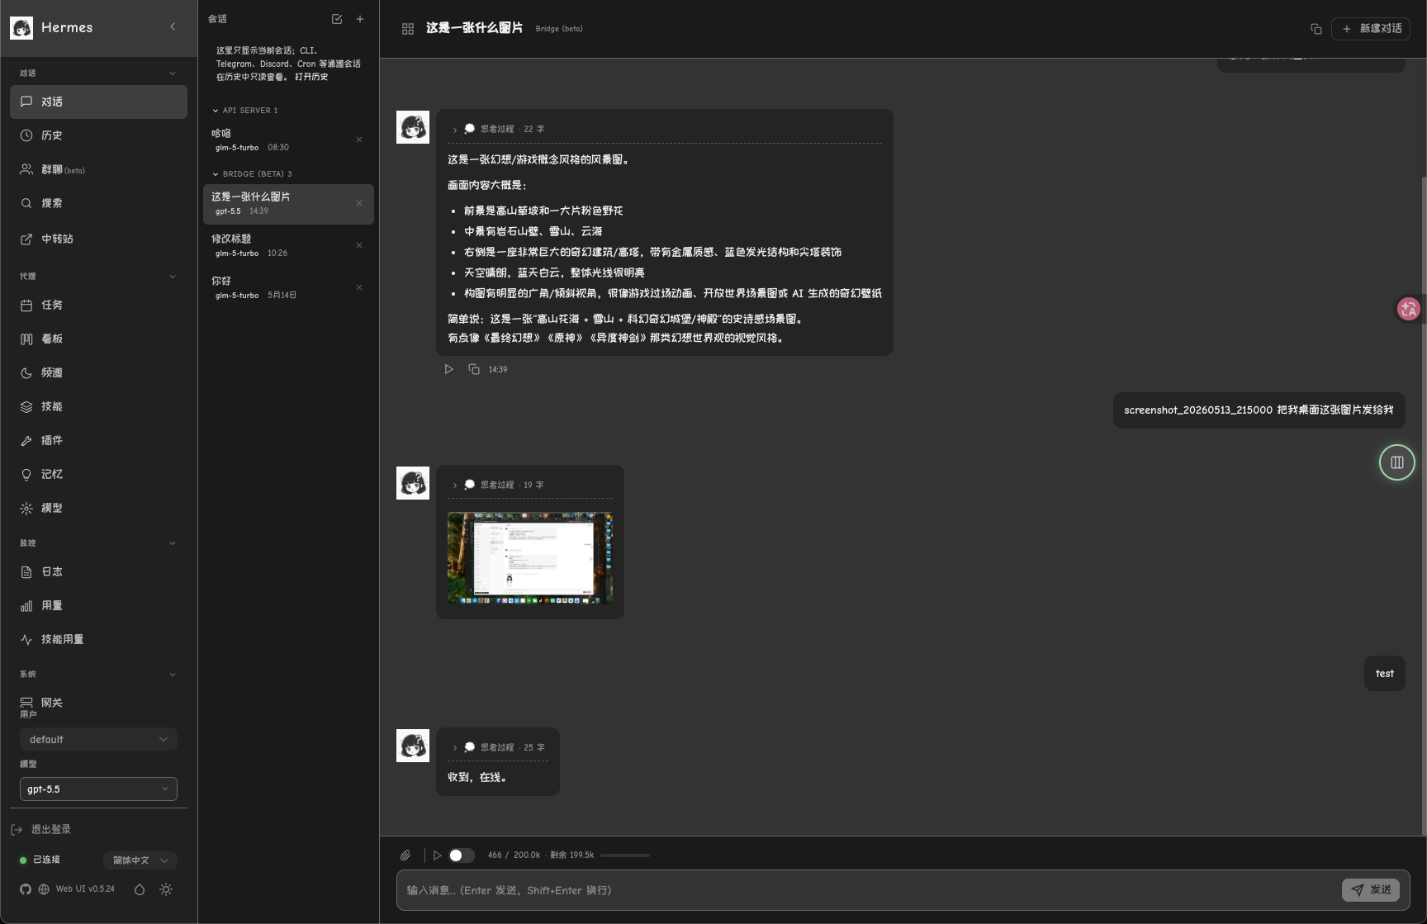The height and width of the screenshot is (924, 1427).
Task: Copy the 14:39 message
Action: [474, 369]
